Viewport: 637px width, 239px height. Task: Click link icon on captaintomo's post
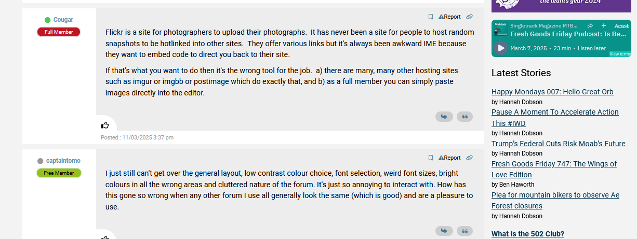pos(469,158)
